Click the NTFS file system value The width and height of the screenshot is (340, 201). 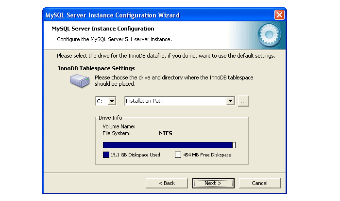point(166,133)
